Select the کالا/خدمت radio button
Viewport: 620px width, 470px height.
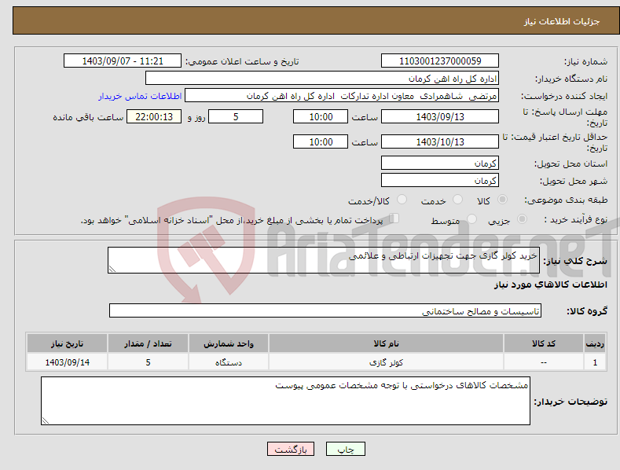(x=402, y=200)
